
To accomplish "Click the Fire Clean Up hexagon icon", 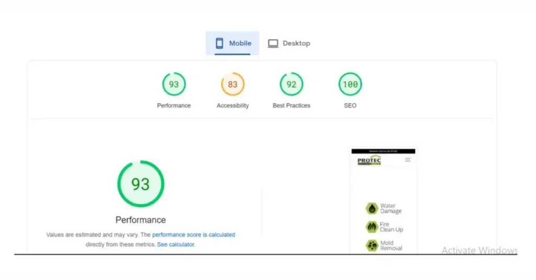I will click(x=372, y=227).
